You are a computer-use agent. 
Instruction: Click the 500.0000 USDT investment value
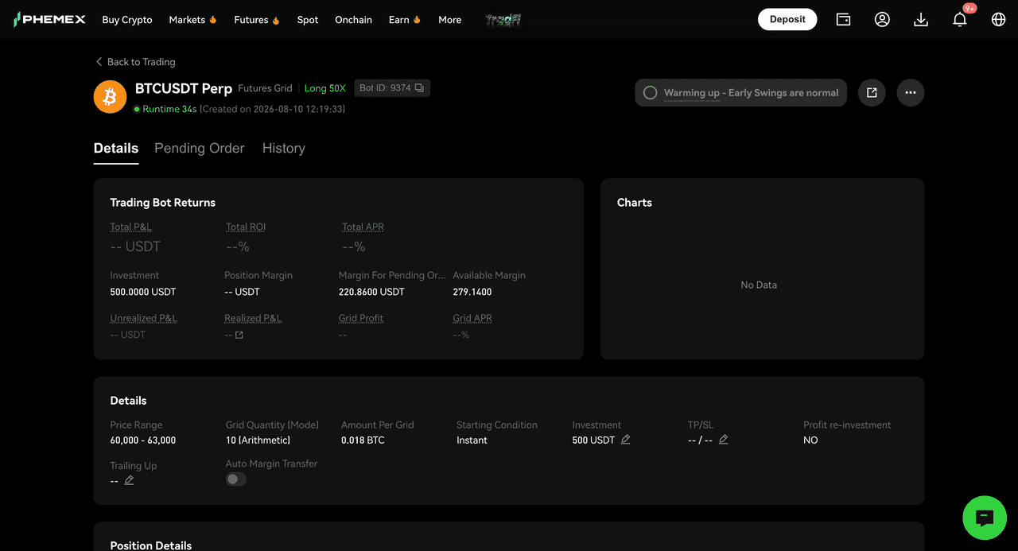pyautogui.click(x=143, y=292)
